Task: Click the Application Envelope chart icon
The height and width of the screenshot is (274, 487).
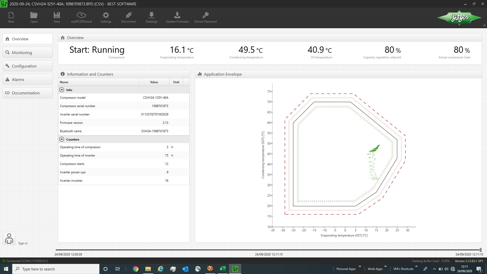Action: pos(200,74)
